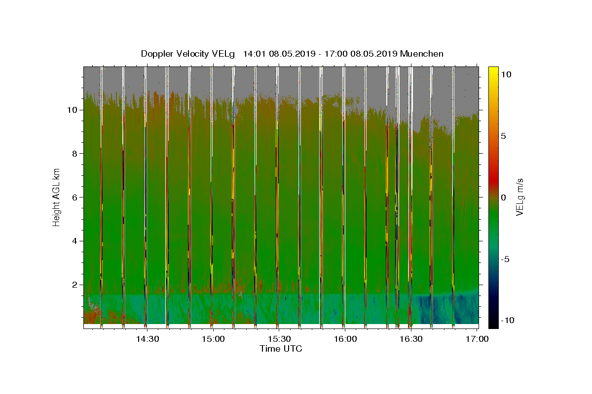The image size is (592, 394).
Task: Click the 2 km height tick label
Action: [x=75, y=285]
